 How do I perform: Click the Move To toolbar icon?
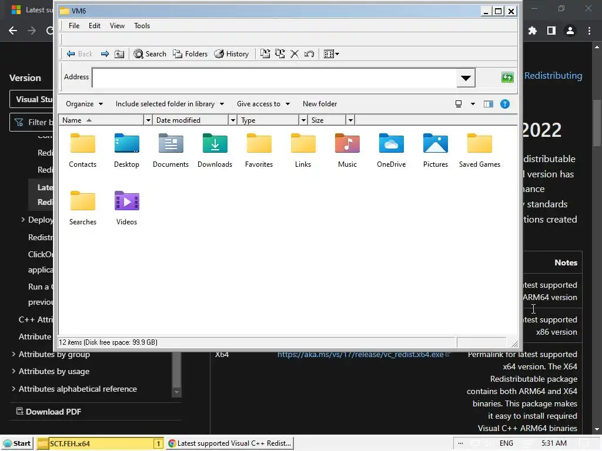coord(265,53)
